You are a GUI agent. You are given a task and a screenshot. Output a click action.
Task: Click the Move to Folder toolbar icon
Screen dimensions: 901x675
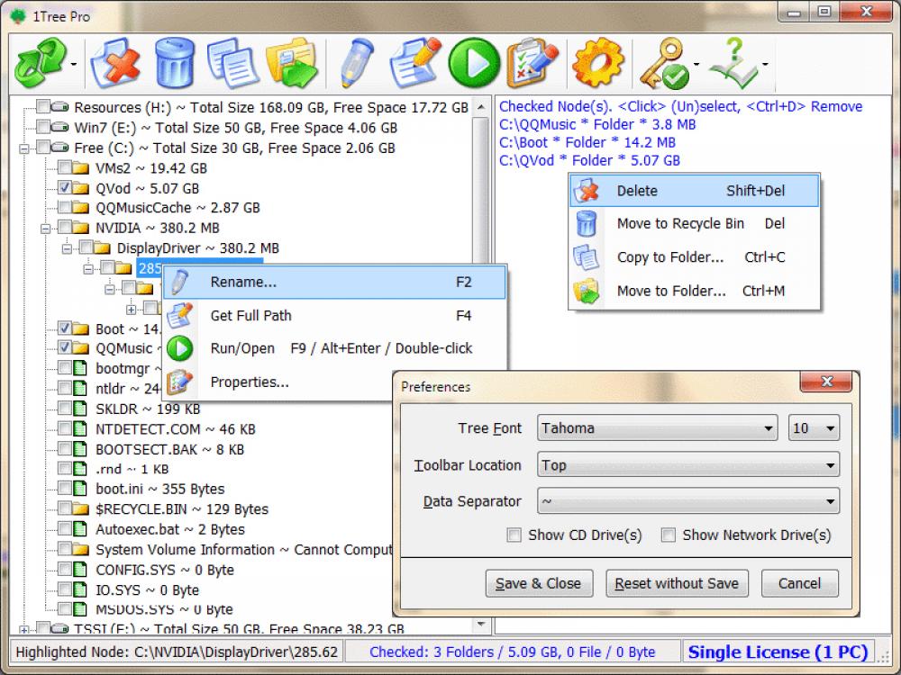(x=292, y=63)
